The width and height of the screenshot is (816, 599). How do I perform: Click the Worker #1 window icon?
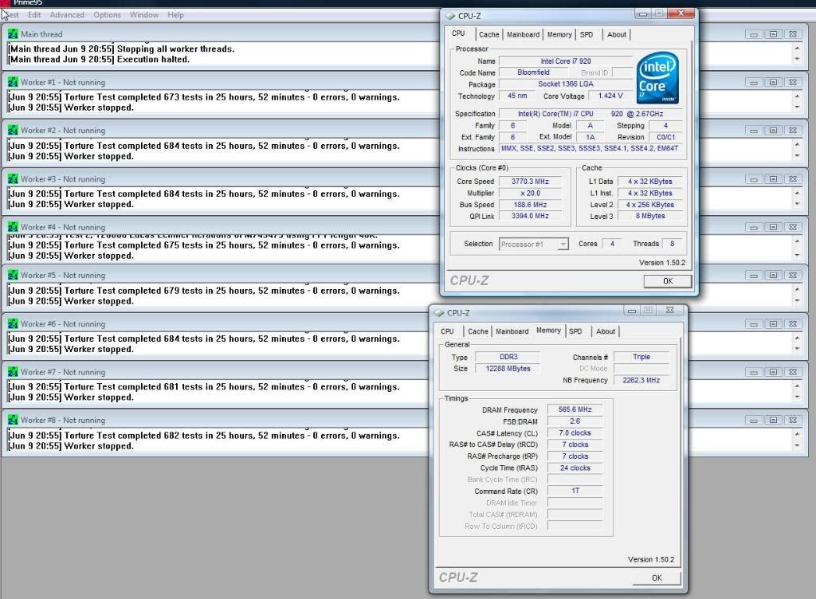(x=13, y=82)
